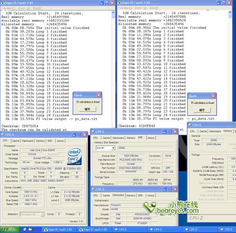
Task: Click the memory Size value 2048 MBytes
Action: click(x=214, y=144)
